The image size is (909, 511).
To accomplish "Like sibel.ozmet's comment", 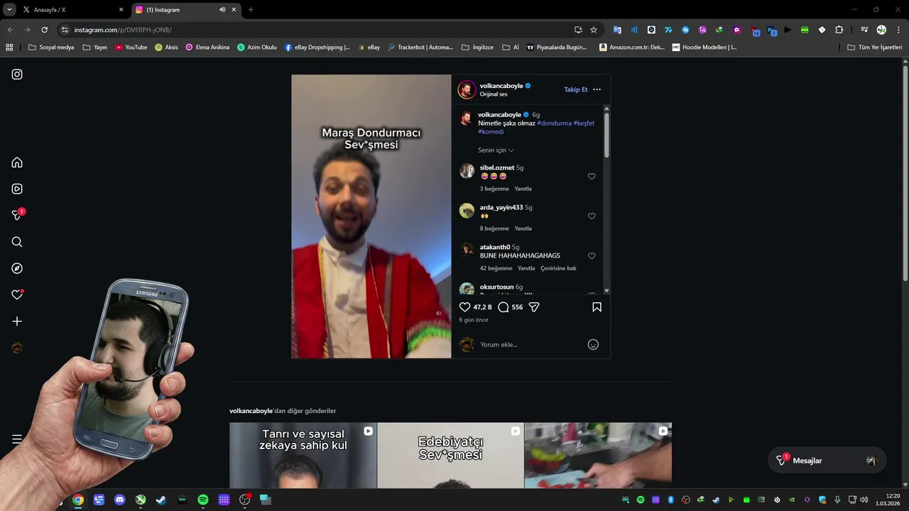I will pyautogui.click(x=592, y=177).
